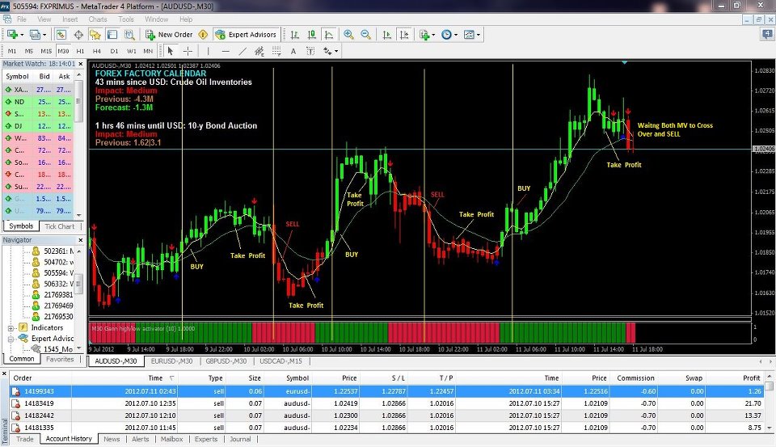The height and width of the screenshot is (447, 776).
Task: Select the Draw Text 'A' tool
Action: 293,51
